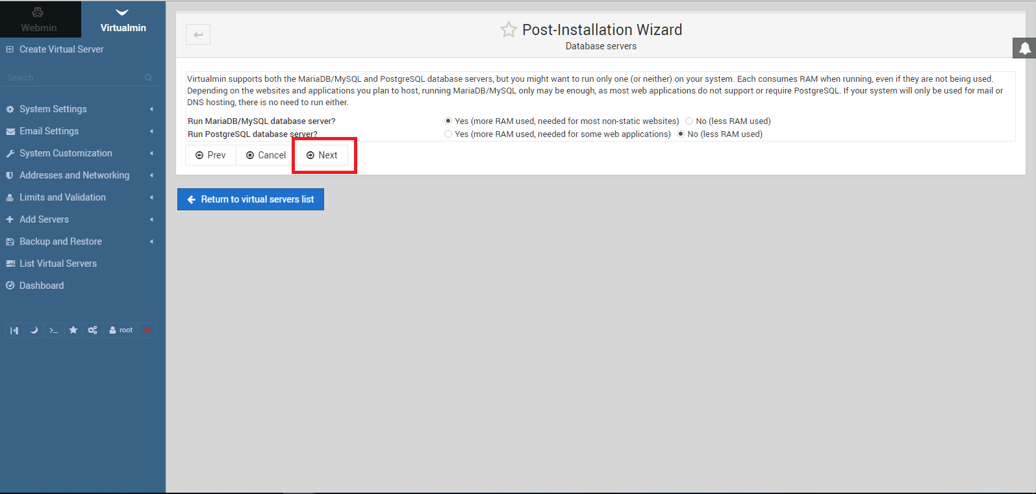Open the root user account button
1036x494 pixels.
[x=120, y=330]
